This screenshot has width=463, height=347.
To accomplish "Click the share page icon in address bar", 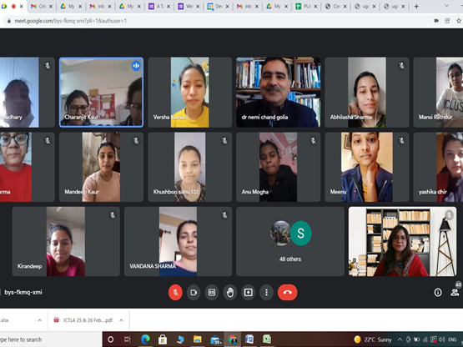I will coord(447,21).
